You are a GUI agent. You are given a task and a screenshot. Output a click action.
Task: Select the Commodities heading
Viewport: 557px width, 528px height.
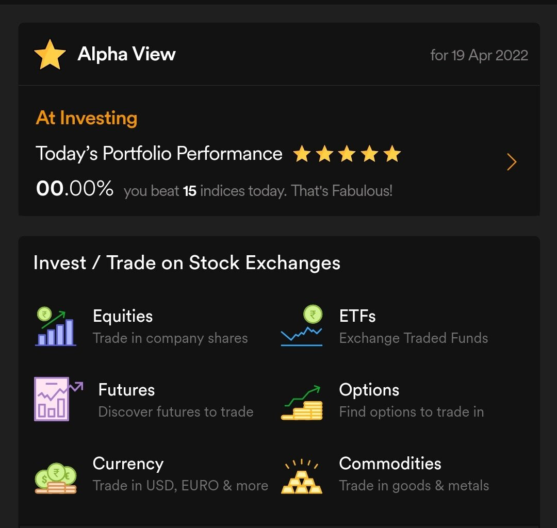390,464
